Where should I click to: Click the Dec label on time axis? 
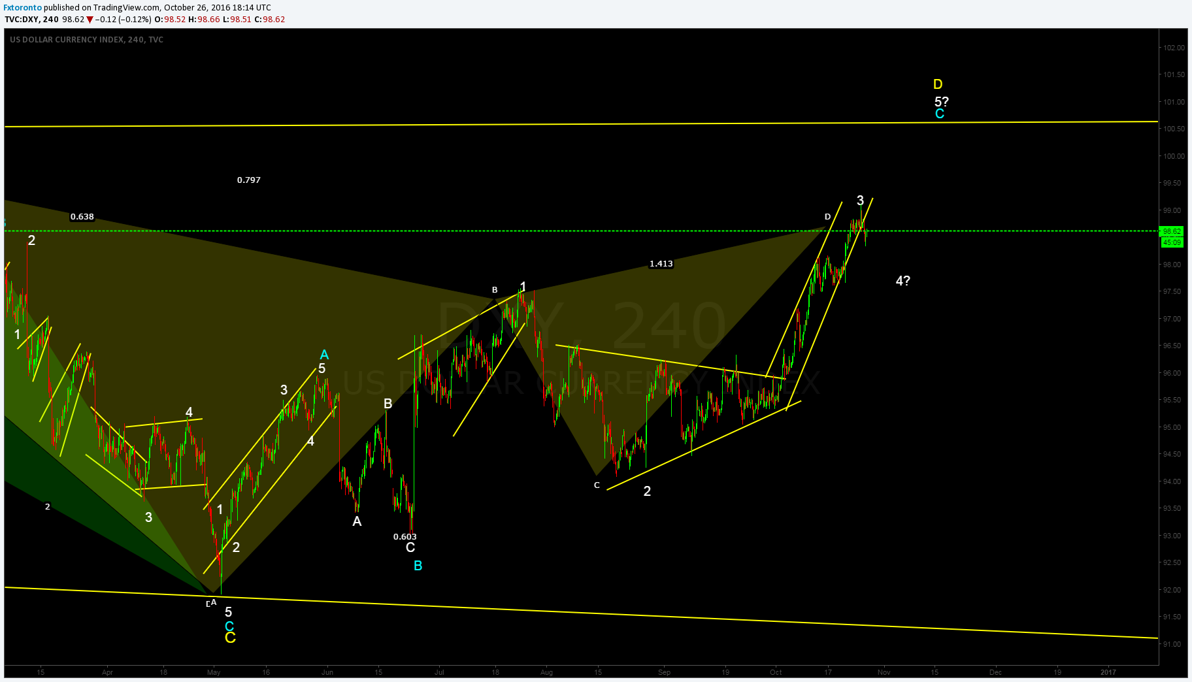[995, 672]
